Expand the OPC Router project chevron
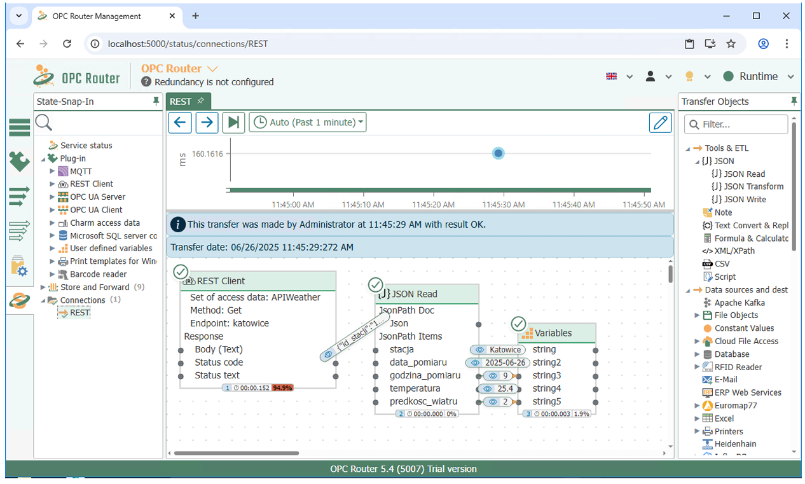The image size is (805, 484). tap(212, 69)
